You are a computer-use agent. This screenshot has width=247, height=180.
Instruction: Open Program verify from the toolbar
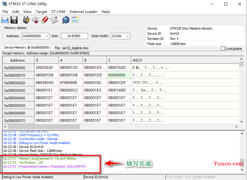(54, 20)
